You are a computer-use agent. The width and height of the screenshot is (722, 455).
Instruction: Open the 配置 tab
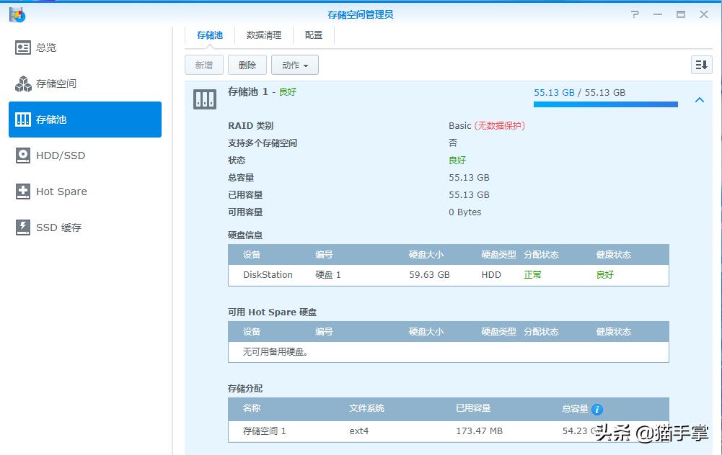tap(312, 35)
